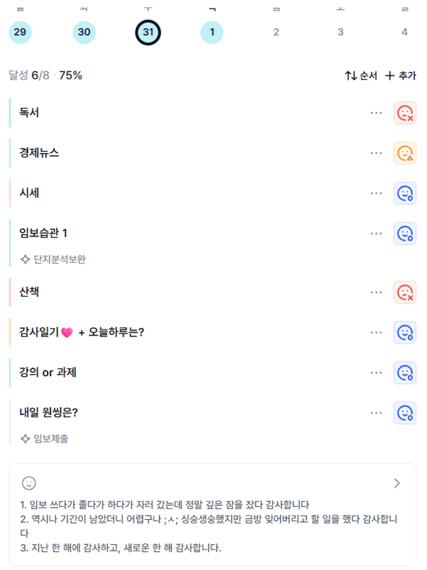The image size is (427, 570).
Task: Click the 순서 sort arrows icon
Action: (351, 76)
